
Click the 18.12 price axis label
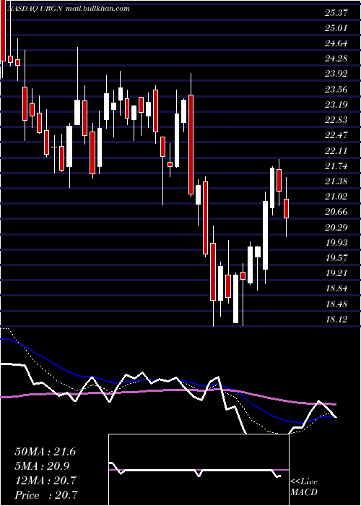[x=336, y=320]
